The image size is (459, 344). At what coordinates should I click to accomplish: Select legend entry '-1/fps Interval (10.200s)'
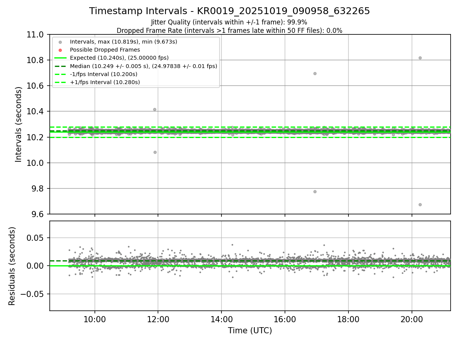pyautogui.click(x=104, y=74)
